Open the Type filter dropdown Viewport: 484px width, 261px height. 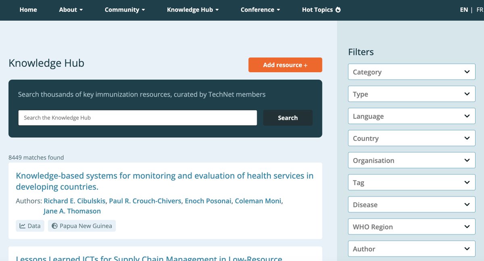pos(412,94)
